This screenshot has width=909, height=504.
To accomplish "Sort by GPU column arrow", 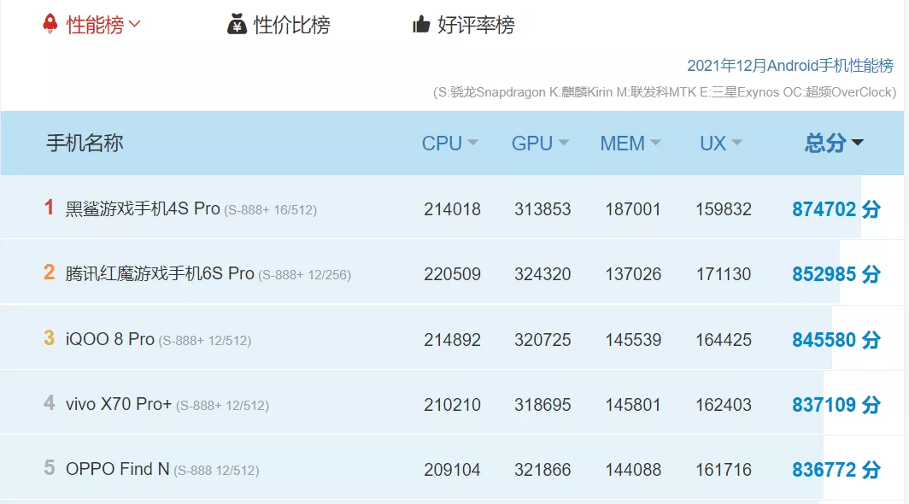I will [x=563, y=143].
